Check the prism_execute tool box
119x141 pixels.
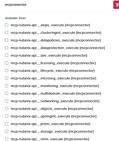tap(7, 124)
